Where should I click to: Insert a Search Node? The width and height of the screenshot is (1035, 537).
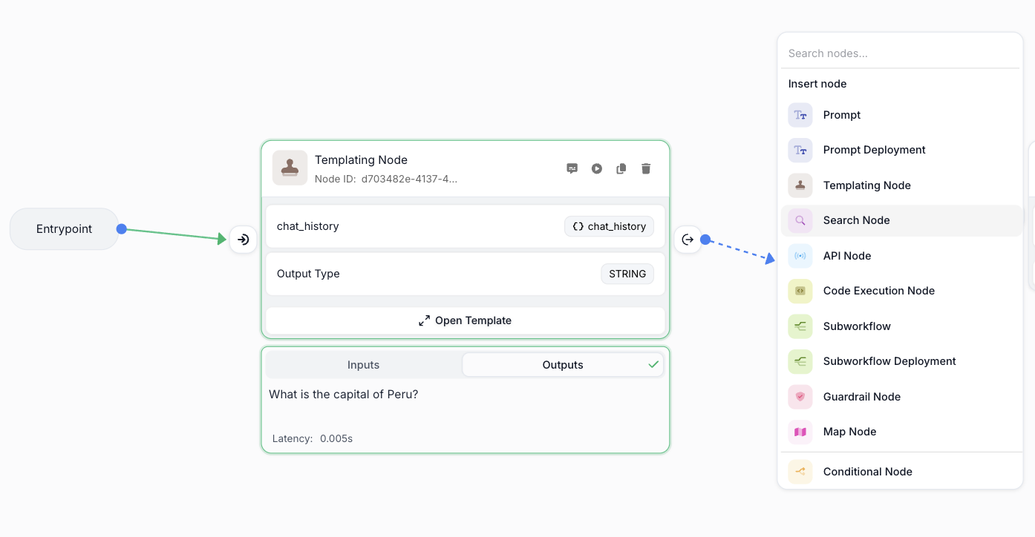point(901,220)
